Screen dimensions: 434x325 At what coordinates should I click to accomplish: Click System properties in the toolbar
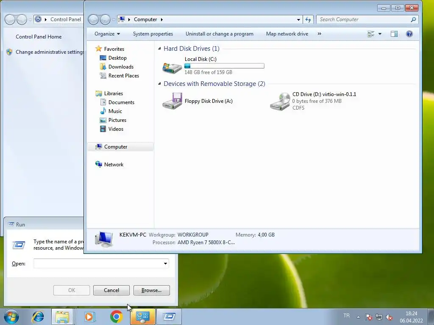click(x=153, y=34)
